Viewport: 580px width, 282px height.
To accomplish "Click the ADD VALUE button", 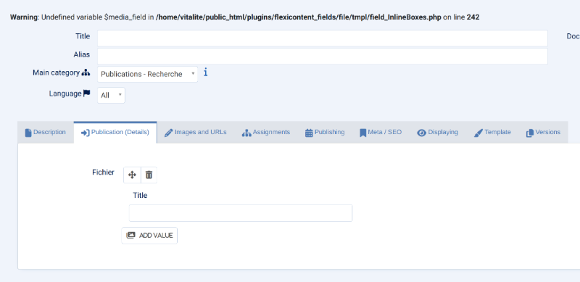I will point(149,236).
